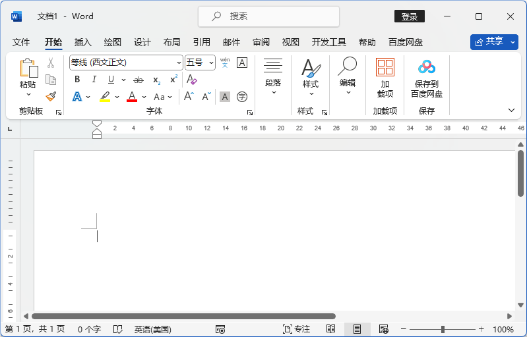The image size is (527, 337).
Task: Open the font size dropdown
Action: click(x=211, y=63)
